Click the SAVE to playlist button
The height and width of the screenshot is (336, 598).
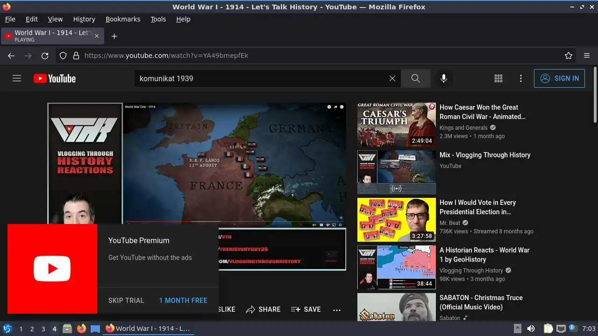click(306, 309)
